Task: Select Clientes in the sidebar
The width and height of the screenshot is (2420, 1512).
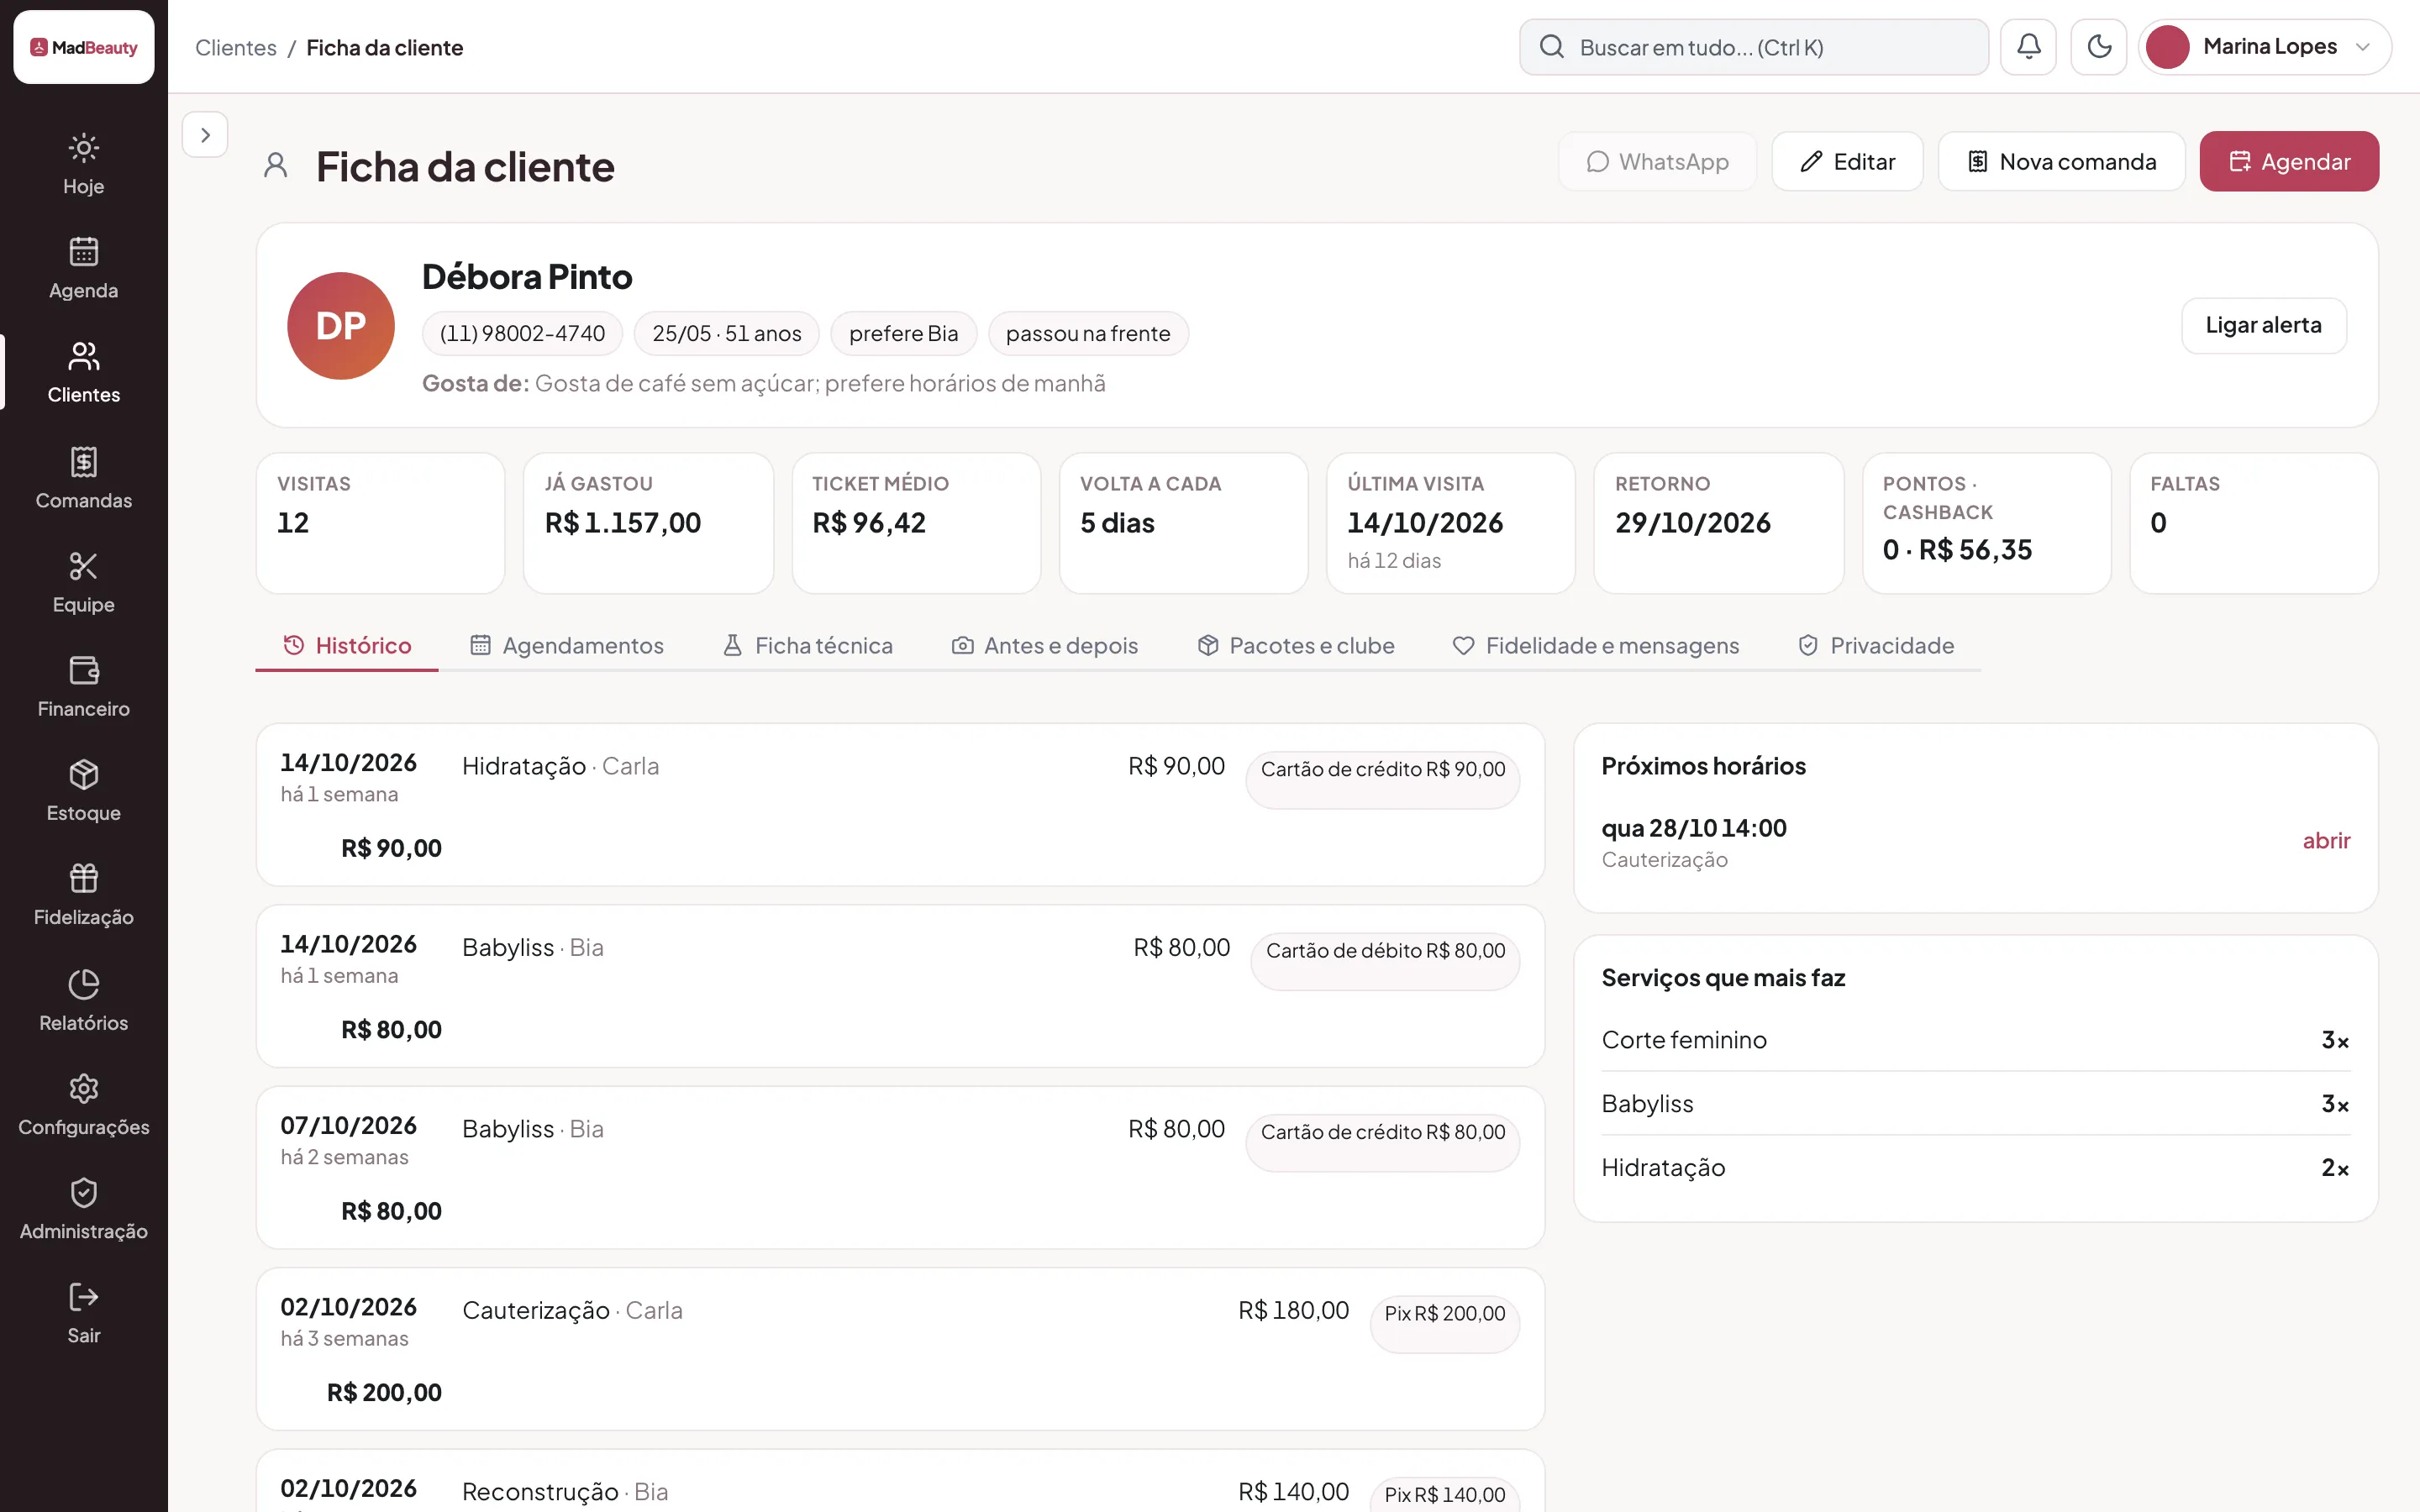Action: pyautogui.click(x=83, y=373)
